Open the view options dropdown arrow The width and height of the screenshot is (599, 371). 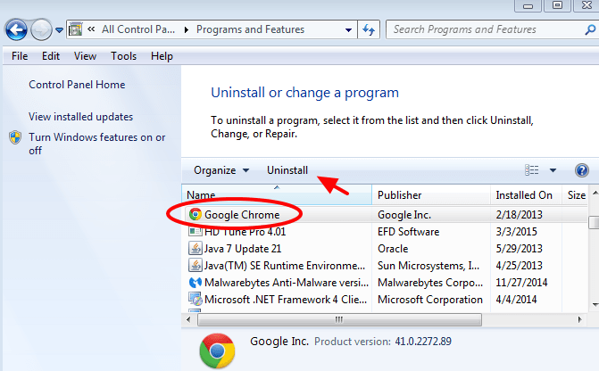click(553, 170)
